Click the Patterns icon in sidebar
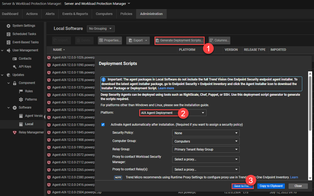 (x=21, y=99)
